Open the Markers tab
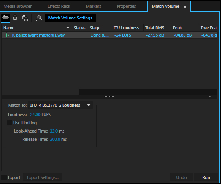 click(x=93, y=6)
